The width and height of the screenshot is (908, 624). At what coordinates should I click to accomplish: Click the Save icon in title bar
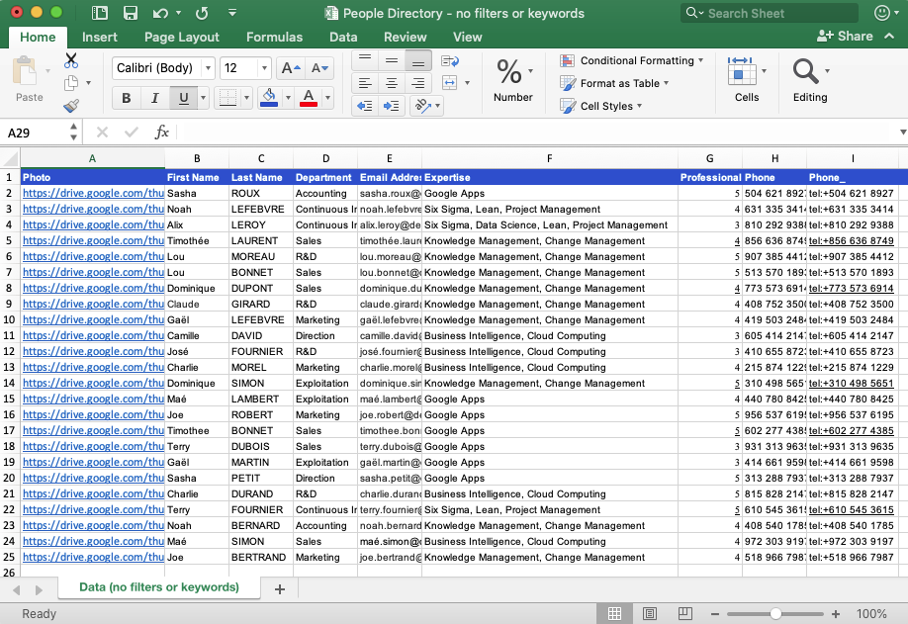131,13
